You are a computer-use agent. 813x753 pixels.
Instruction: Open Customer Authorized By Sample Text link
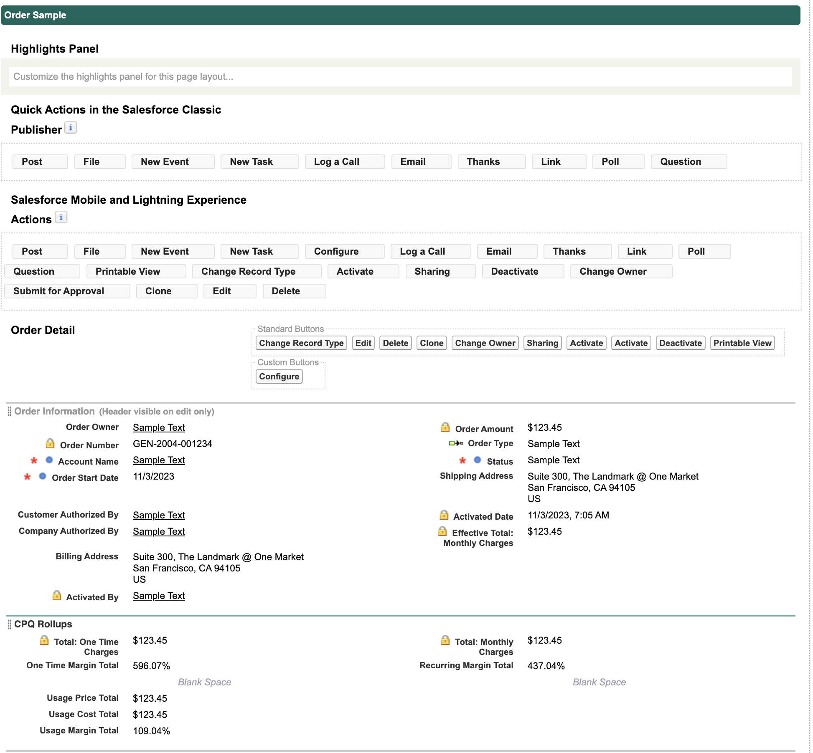tap(159, 515)
